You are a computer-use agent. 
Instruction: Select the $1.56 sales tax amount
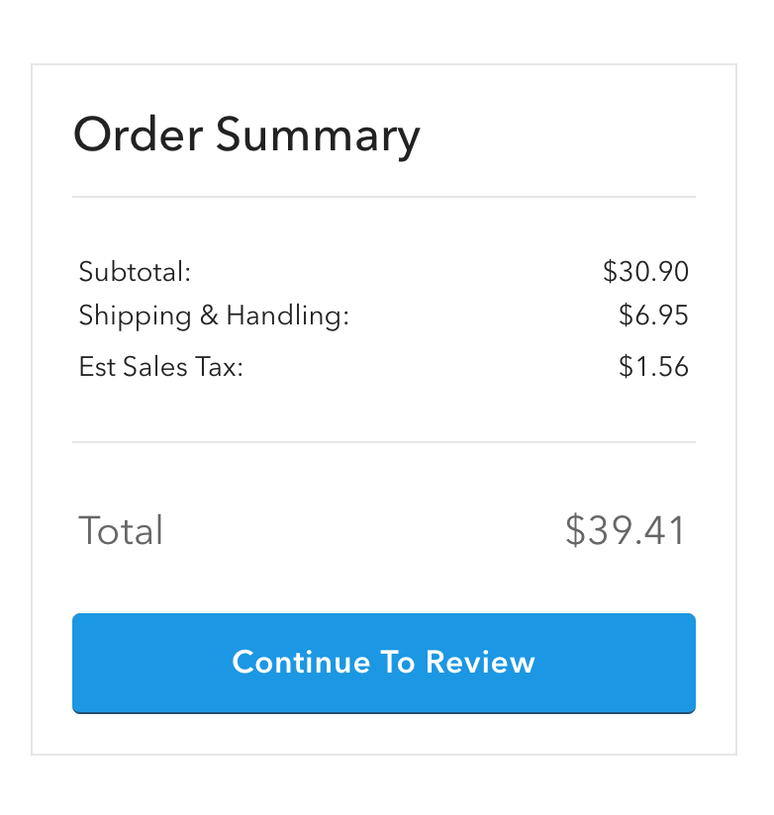click(x=653, y=367)
